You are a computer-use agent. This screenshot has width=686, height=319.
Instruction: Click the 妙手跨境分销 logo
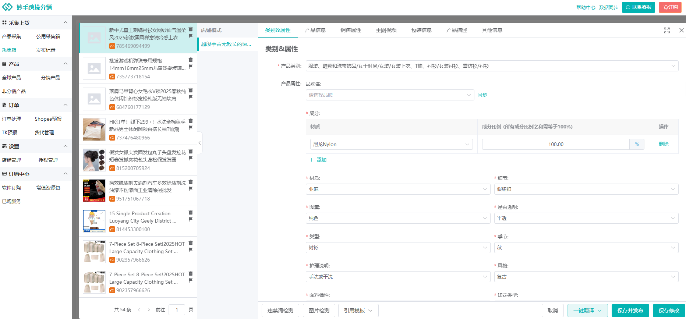coord(27,7)
